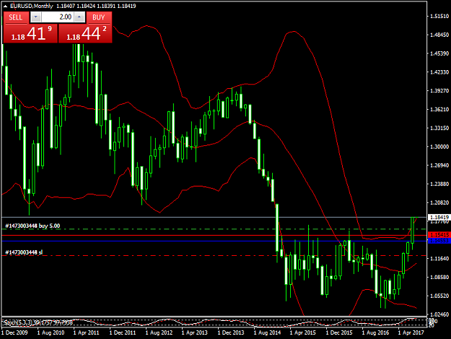Screen dimensions: 451x339
Task: Click the EURUSD,Monthly chart title text
Action: pos(32,6)
